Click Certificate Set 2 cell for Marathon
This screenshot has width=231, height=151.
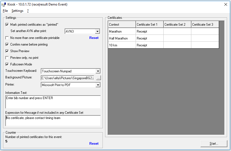[x=177, y=31]
